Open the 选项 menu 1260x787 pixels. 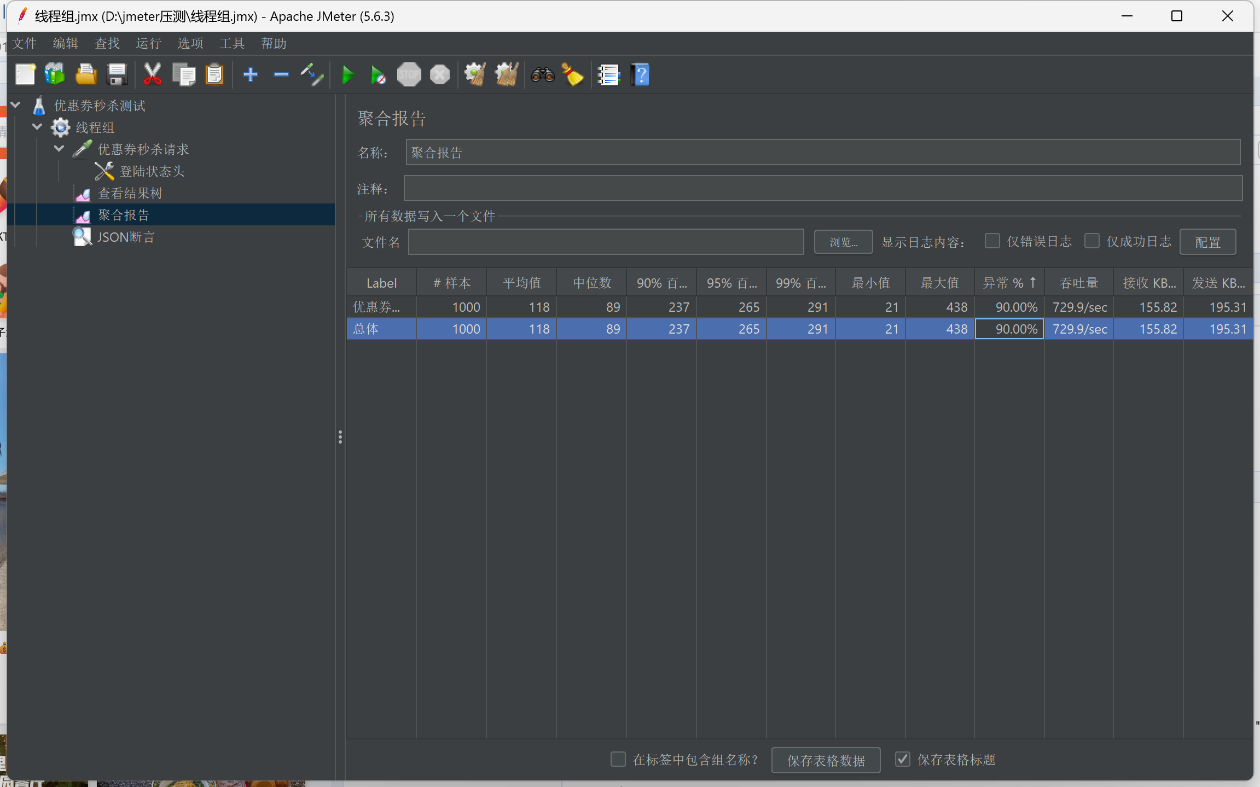click(x=190, y=43)
